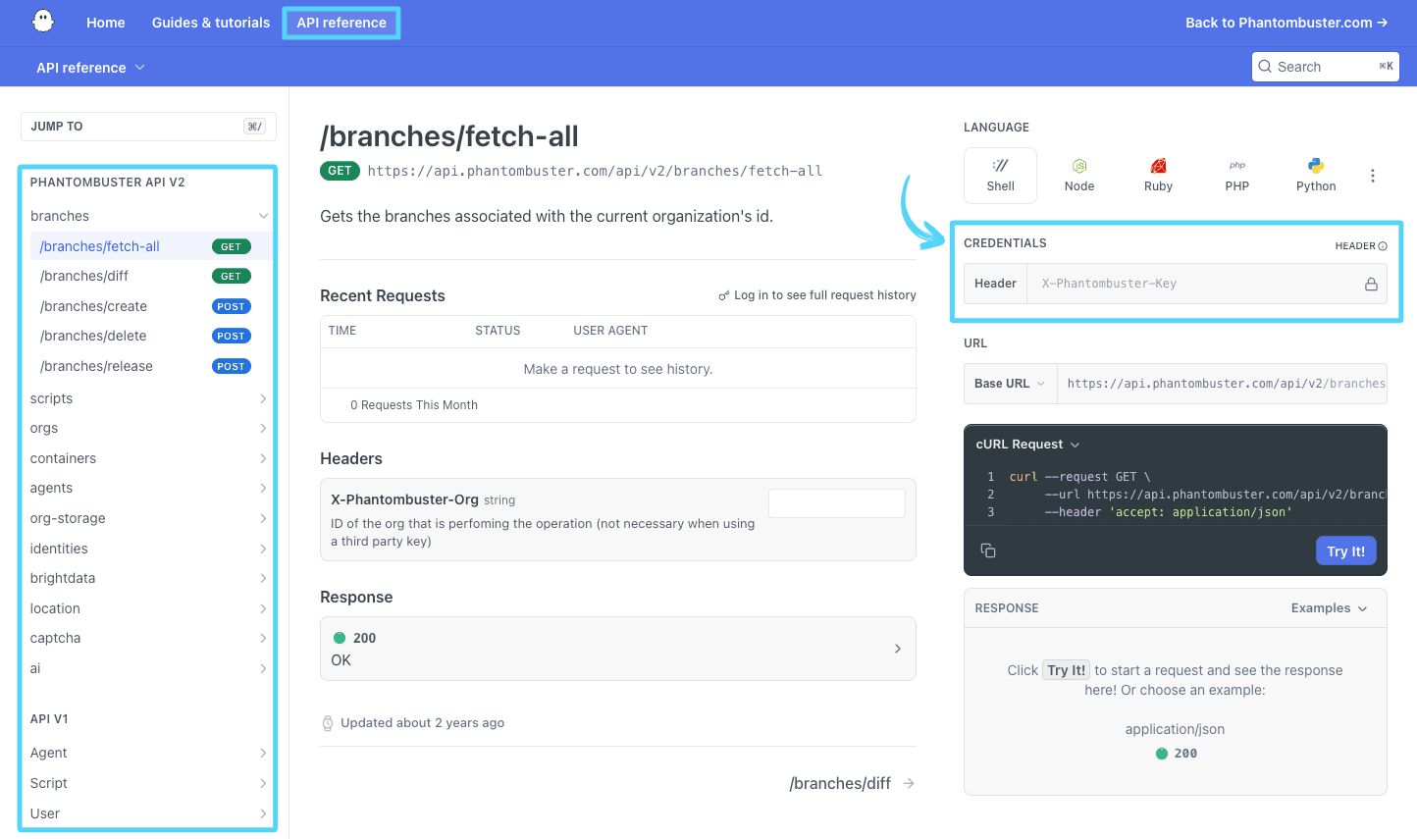Click the Try It! button
1417x839 pixels.
(x=1345, y=551)
